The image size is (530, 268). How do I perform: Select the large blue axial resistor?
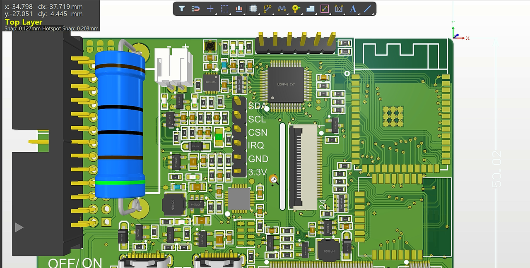pos(120,124)
